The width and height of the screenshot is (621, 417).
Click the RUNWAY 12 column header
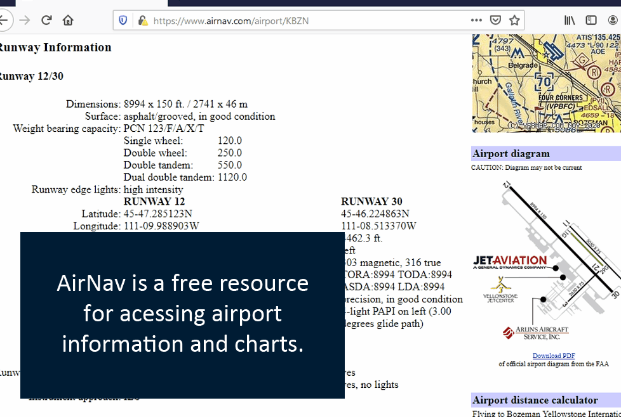154,202
